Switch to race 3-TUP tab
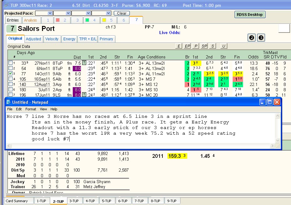Screen dimensions: 291x205 (74, 201)
